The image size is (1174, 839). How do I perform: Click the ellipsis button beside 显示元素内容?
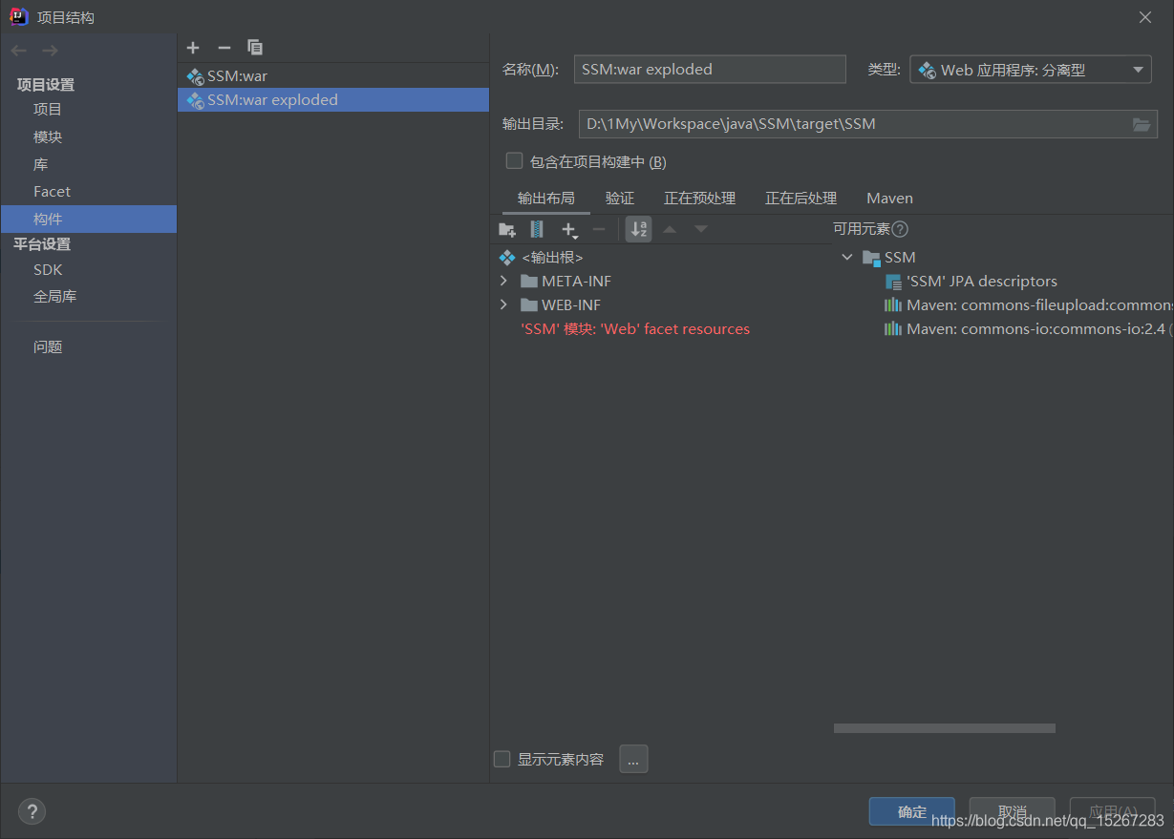coord(634,759)
